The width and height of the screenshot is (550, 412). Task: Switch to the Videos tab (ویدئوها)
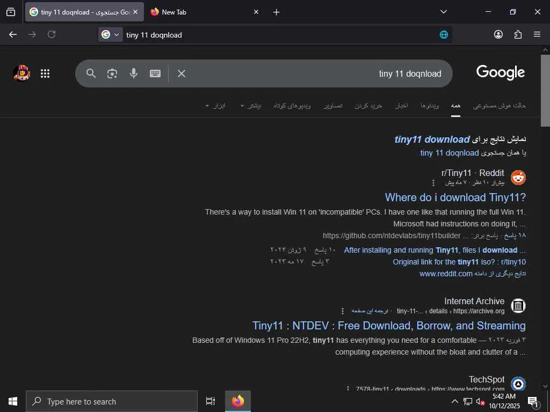point(430,106)
